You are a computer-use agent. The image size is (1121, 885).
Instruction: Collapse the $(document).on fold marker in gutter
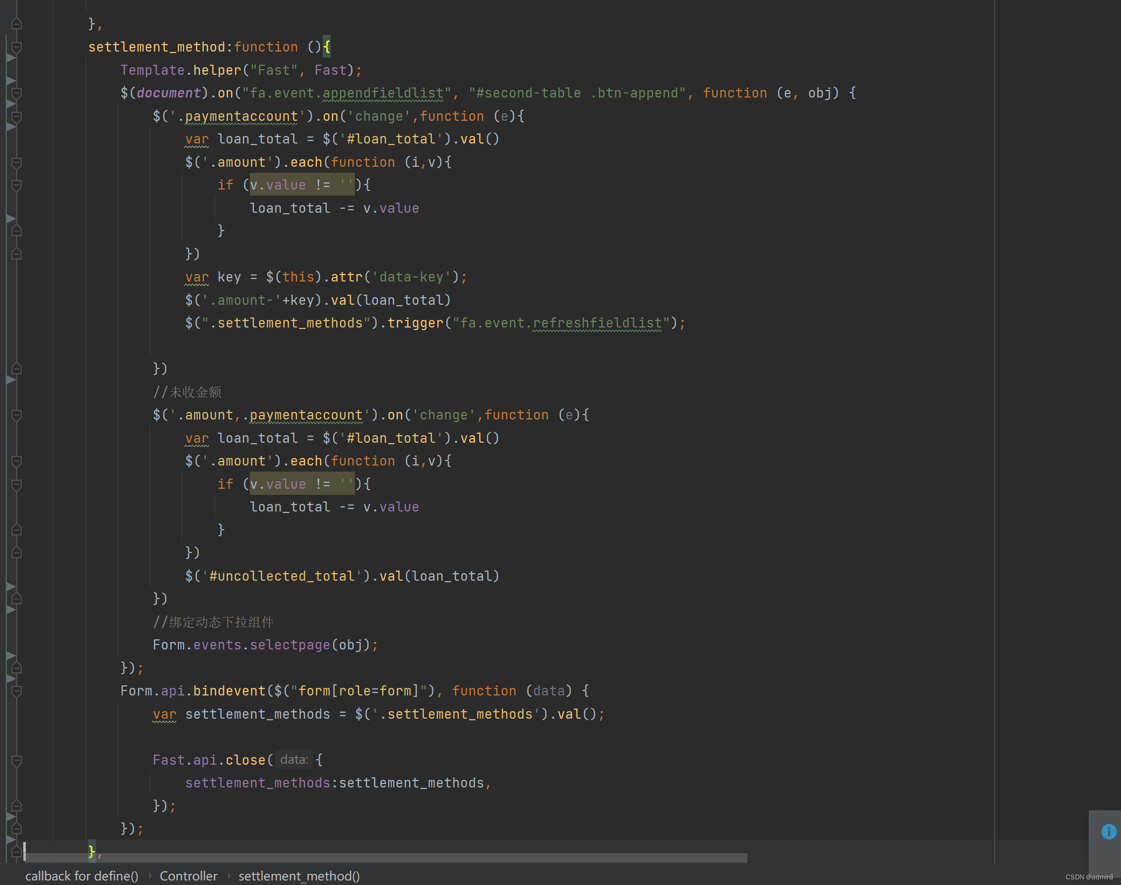17,94
